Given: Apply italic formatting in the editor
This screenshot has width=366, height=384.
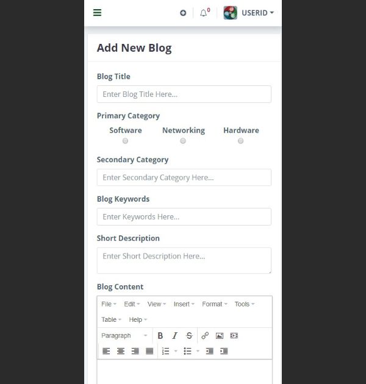Looking at the screenshot, I should tap(175, 335).
